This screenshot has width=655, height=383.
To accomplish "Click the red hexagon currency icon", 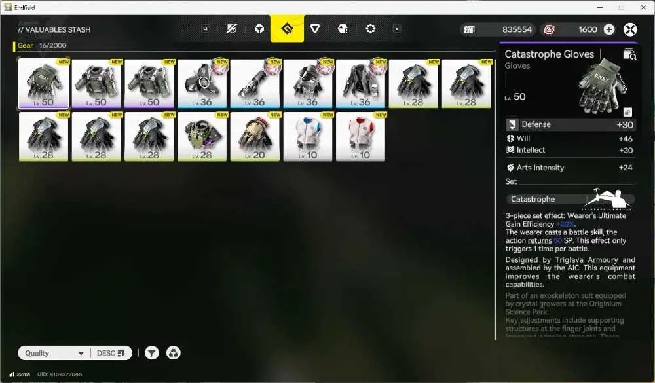I will click(x=549, y=29).
